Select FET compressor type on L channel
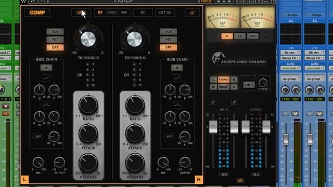This screenshot has height=187, width=333. click(55, 39)
